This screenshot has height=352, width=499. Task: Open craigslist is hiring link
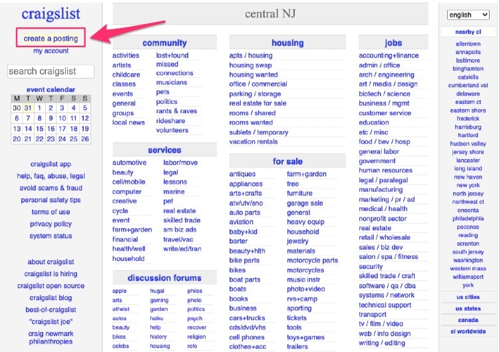pyautogui.click(x=51, y=274)
